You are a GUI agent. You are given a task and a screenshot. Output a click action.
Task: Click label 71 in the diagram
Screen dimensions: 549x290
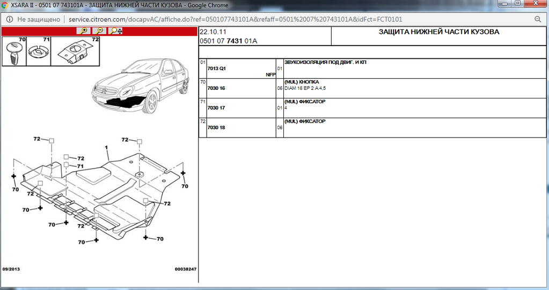(80, 166)
